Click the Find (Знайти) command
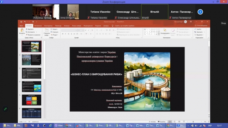Screen dimensions: 228x128 coord(198,29)
